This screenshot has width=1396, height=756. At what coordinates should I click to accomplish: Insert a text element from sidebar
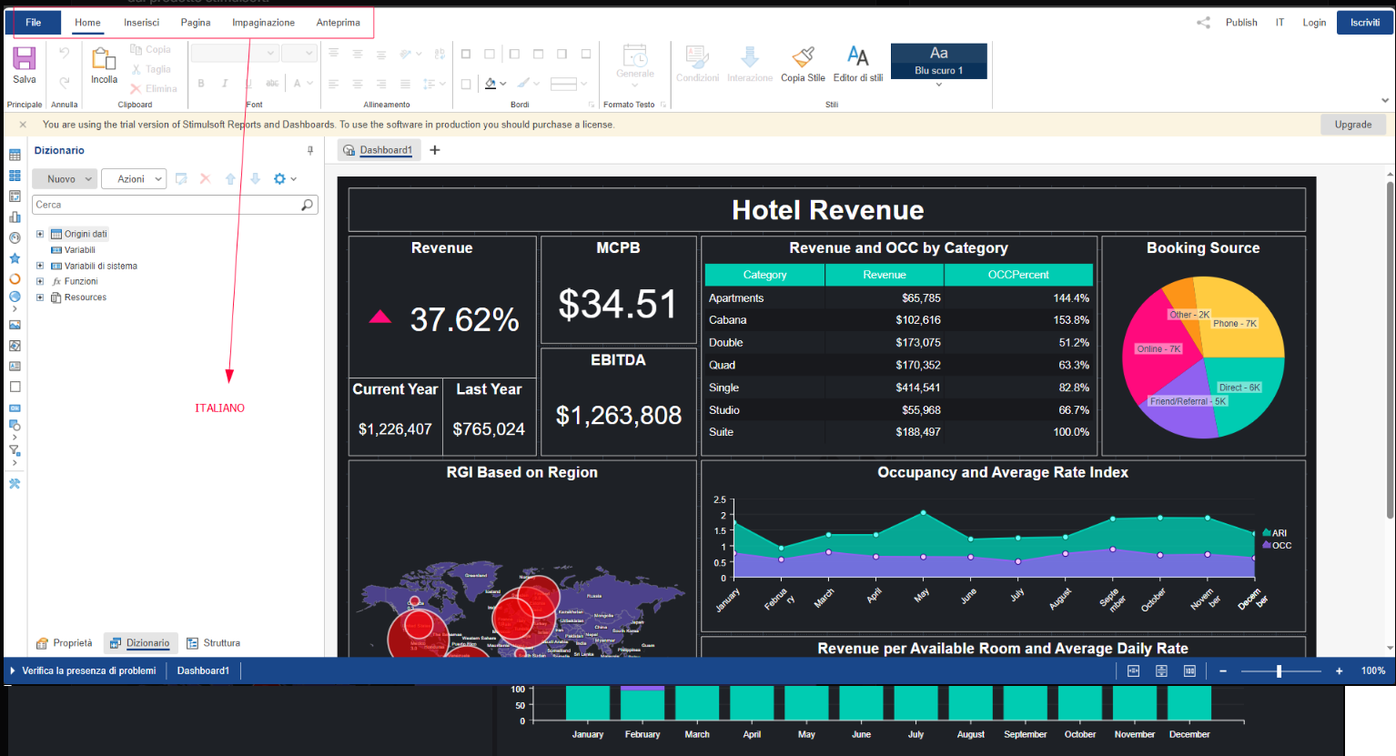(15, 366)
